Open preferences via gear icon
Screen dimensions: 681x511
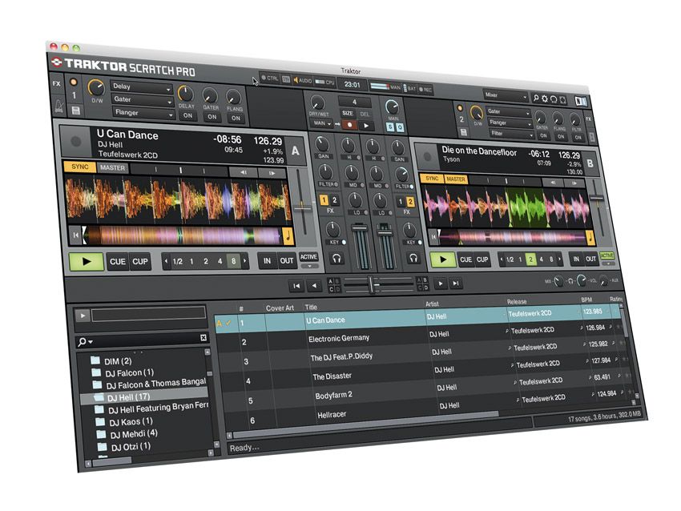545,99
